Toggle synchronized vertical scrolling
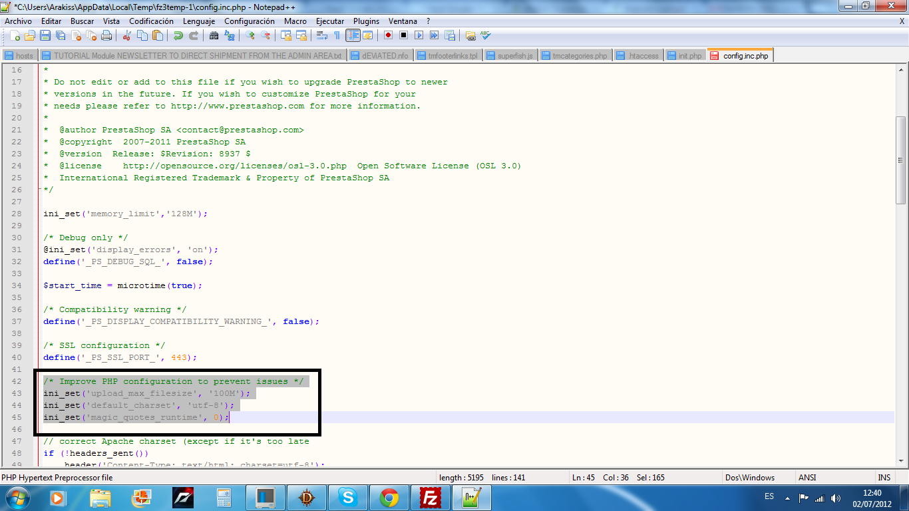Viewport: 909px width, 511px height. (x=285, y=35)
